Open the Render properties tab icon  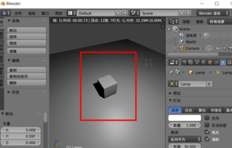click(x=184, y=63)
